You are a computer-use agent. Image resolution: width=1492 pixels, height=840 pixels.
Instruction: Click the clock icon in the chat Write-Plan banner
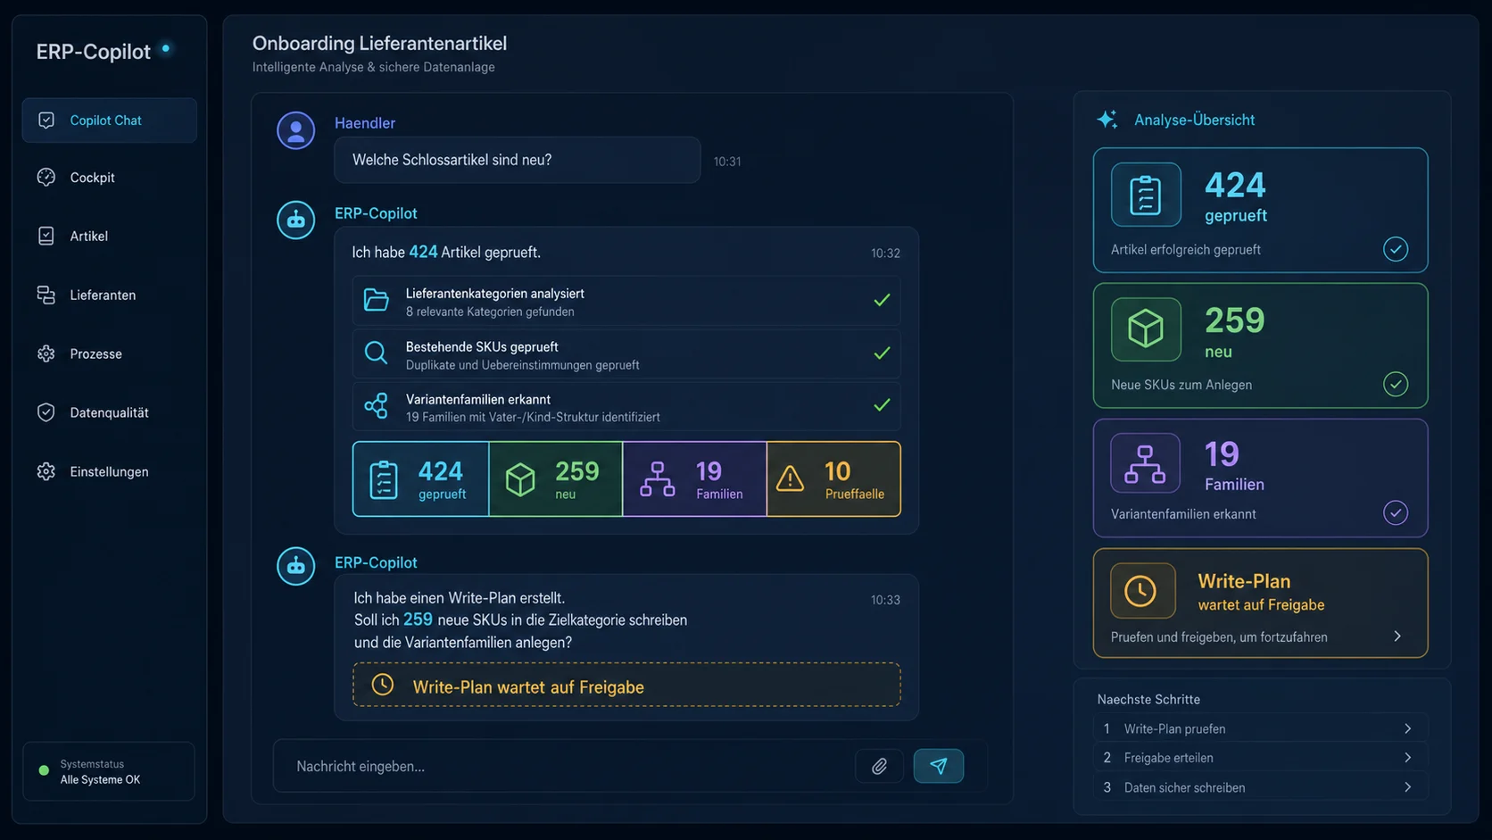click(383, 685)
